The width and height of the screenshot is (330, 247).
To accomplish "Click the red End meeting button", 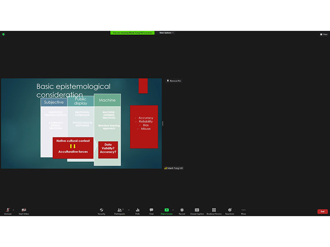I will [x=323, y=211].
